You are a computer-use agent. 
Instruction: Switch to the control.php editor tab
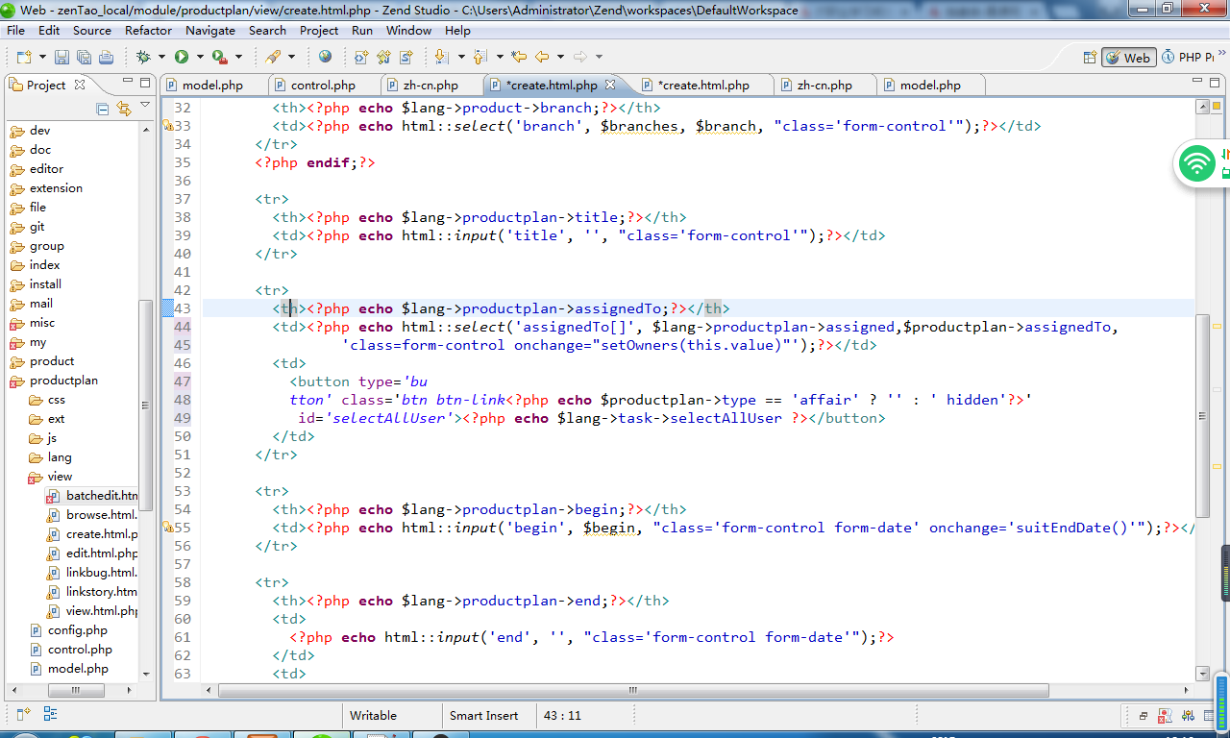click(x=323, y=85)
